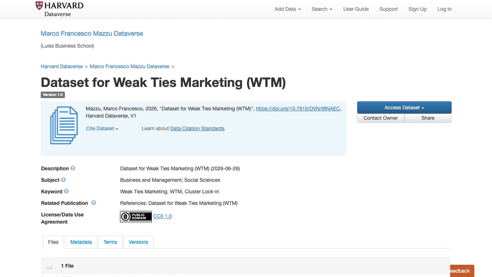Image resolution: width=492 pixels, height=277 pixels.
Task: Click the Sign Up link
Action: click(417, 9)
